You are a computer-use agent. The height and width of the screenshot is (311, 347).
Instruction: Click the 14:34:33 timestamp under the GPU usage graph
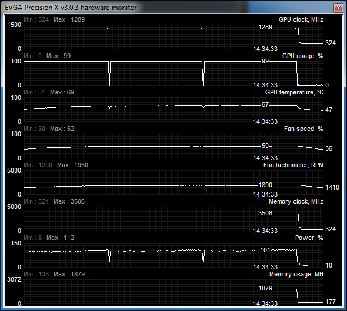pyautogui.click(x=265, y=85)
